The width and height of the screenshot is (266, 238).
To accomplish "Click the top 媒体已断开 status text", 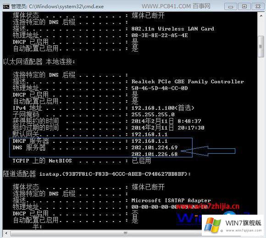I will (x=148, y=16).
